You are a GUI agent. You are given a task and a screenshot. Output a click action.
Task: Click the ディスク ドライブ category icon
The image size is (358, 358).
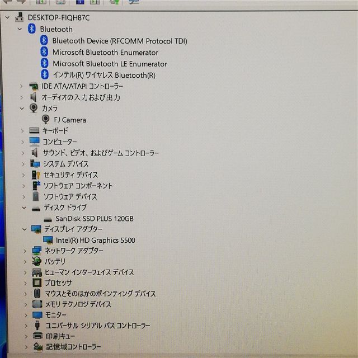36,209
